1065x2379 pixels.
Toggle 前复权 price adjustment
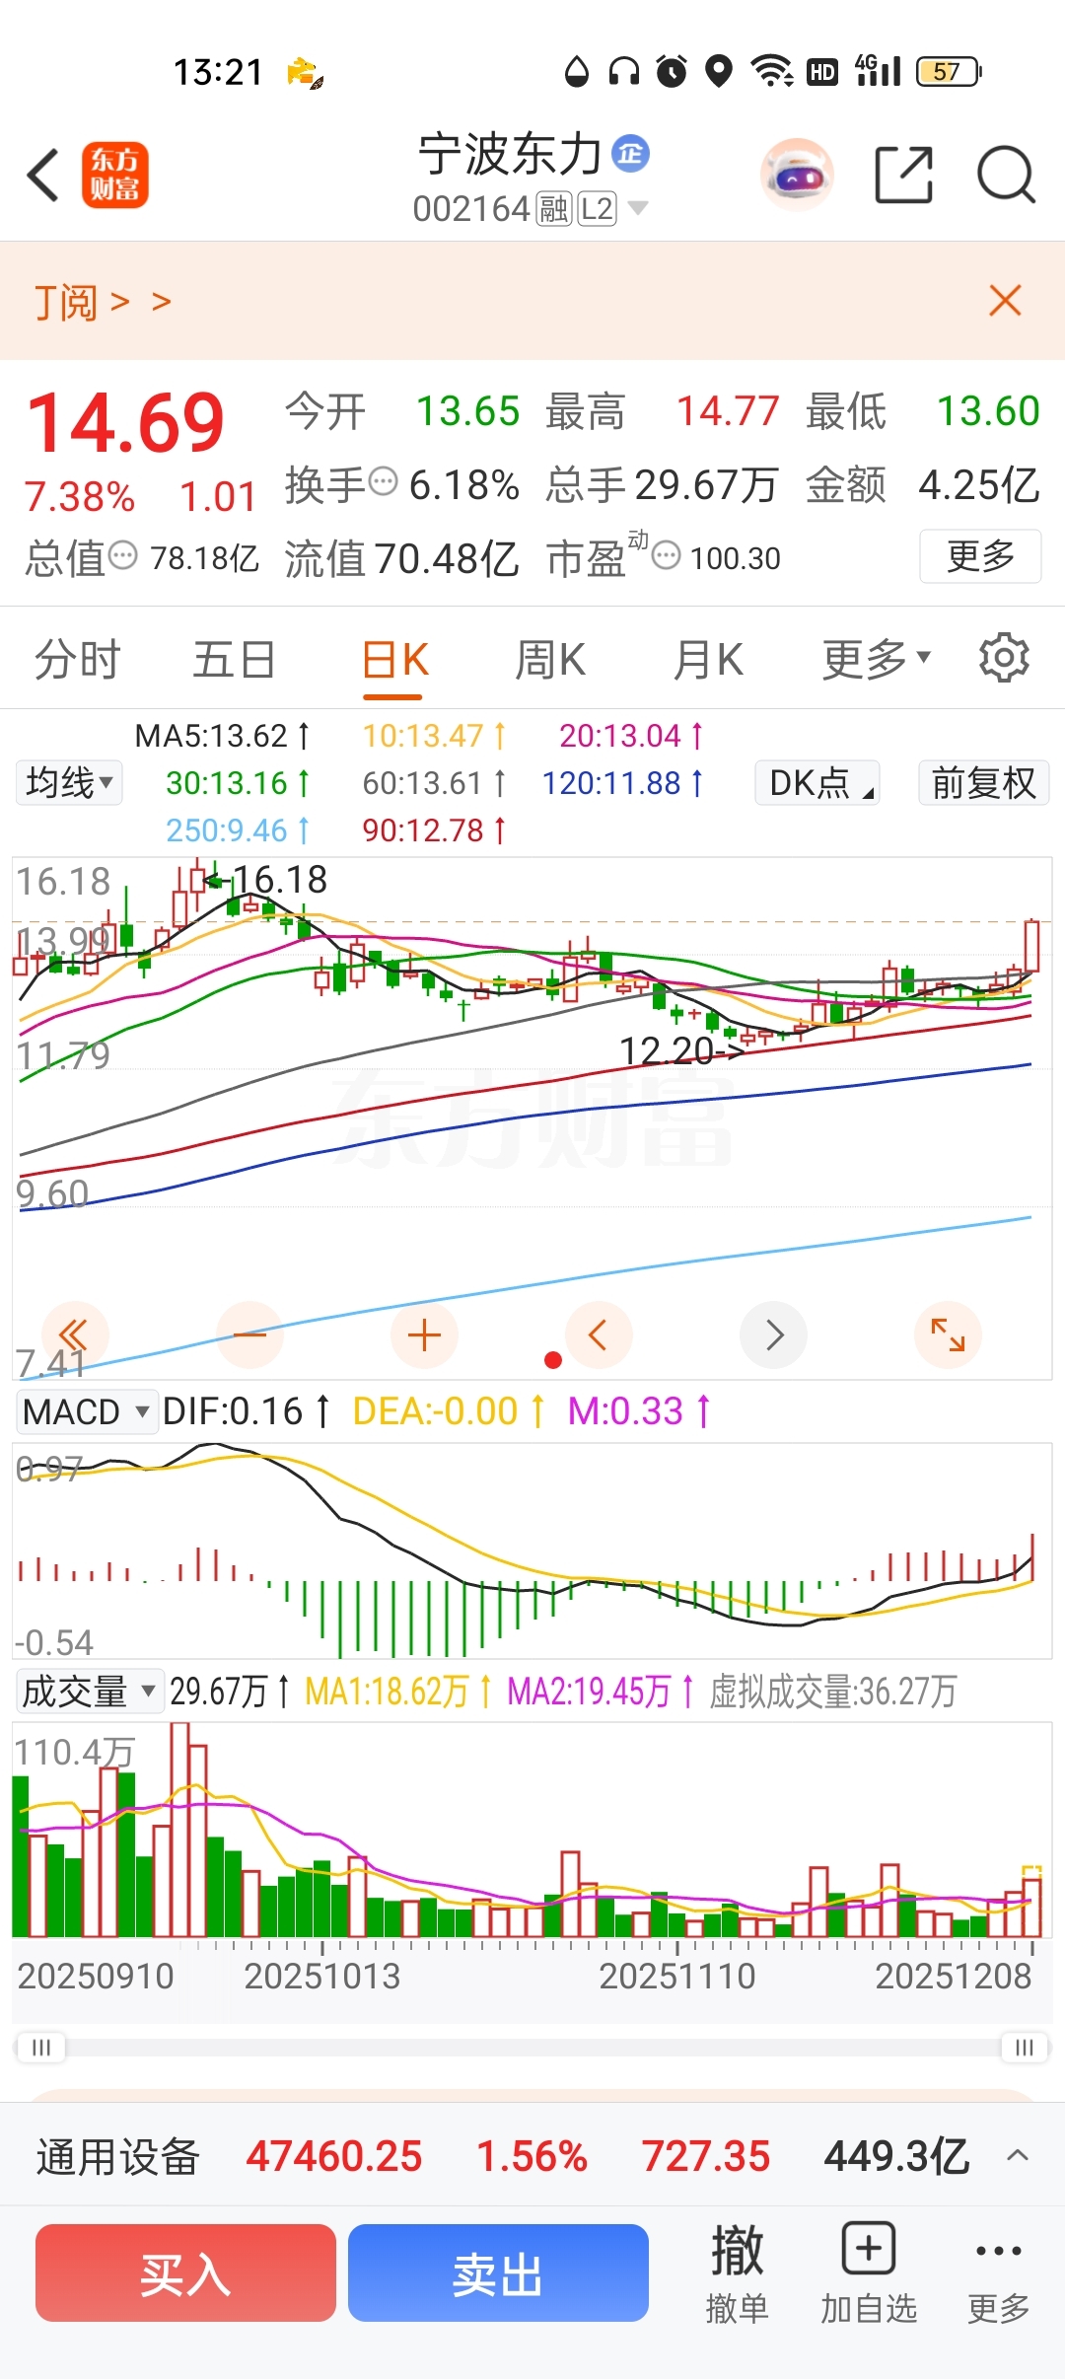point(984,783)
